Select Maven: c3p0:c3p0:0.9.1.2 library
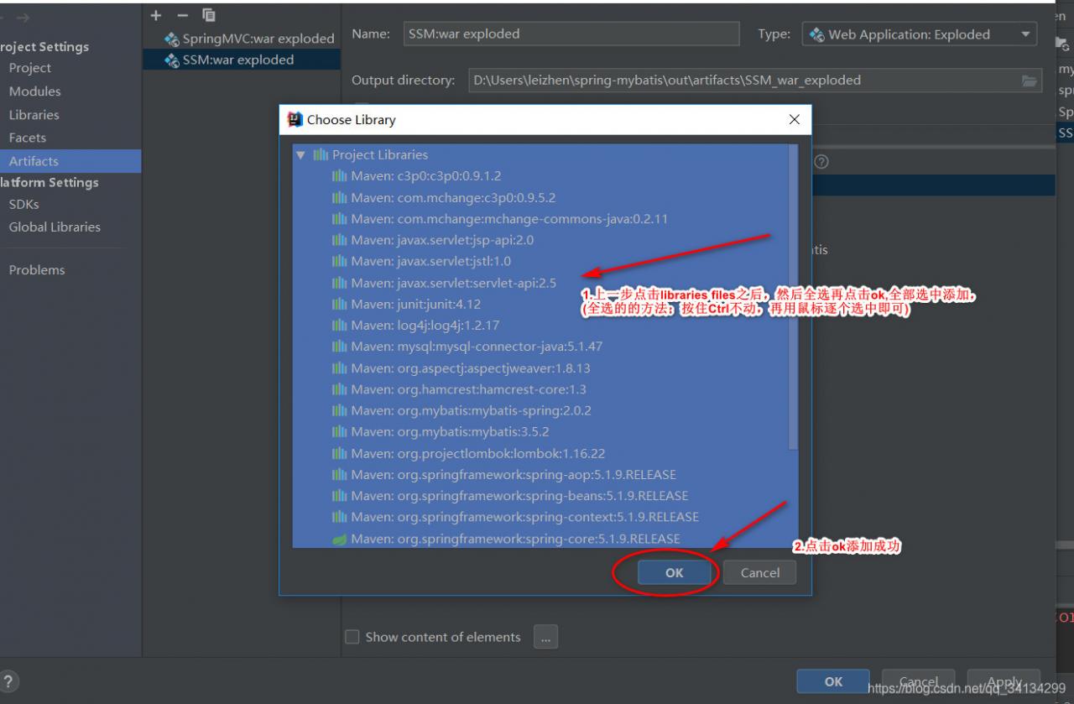This screenshot has width=1074, height=704. pyautogui.click(x=541, y=176)
